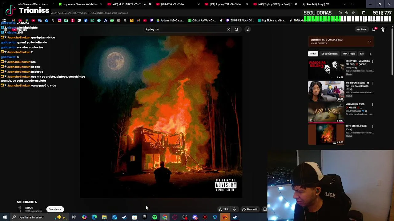This screenshot has height=221, width=394.
Task: Open the page zoom magnifier in address bar
Action: click(347, 13)
